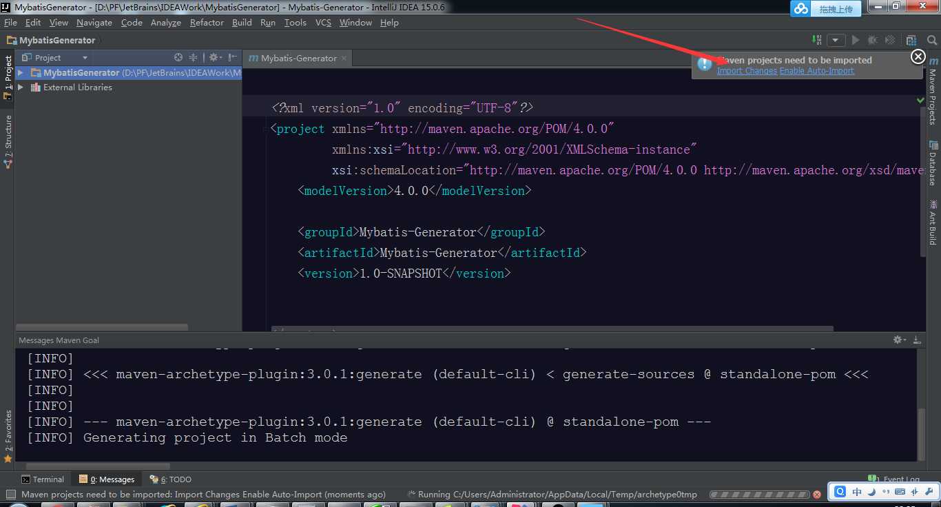Open the Terminal tool window tab
The image size is (941, 507).
(x=43, y=479)
